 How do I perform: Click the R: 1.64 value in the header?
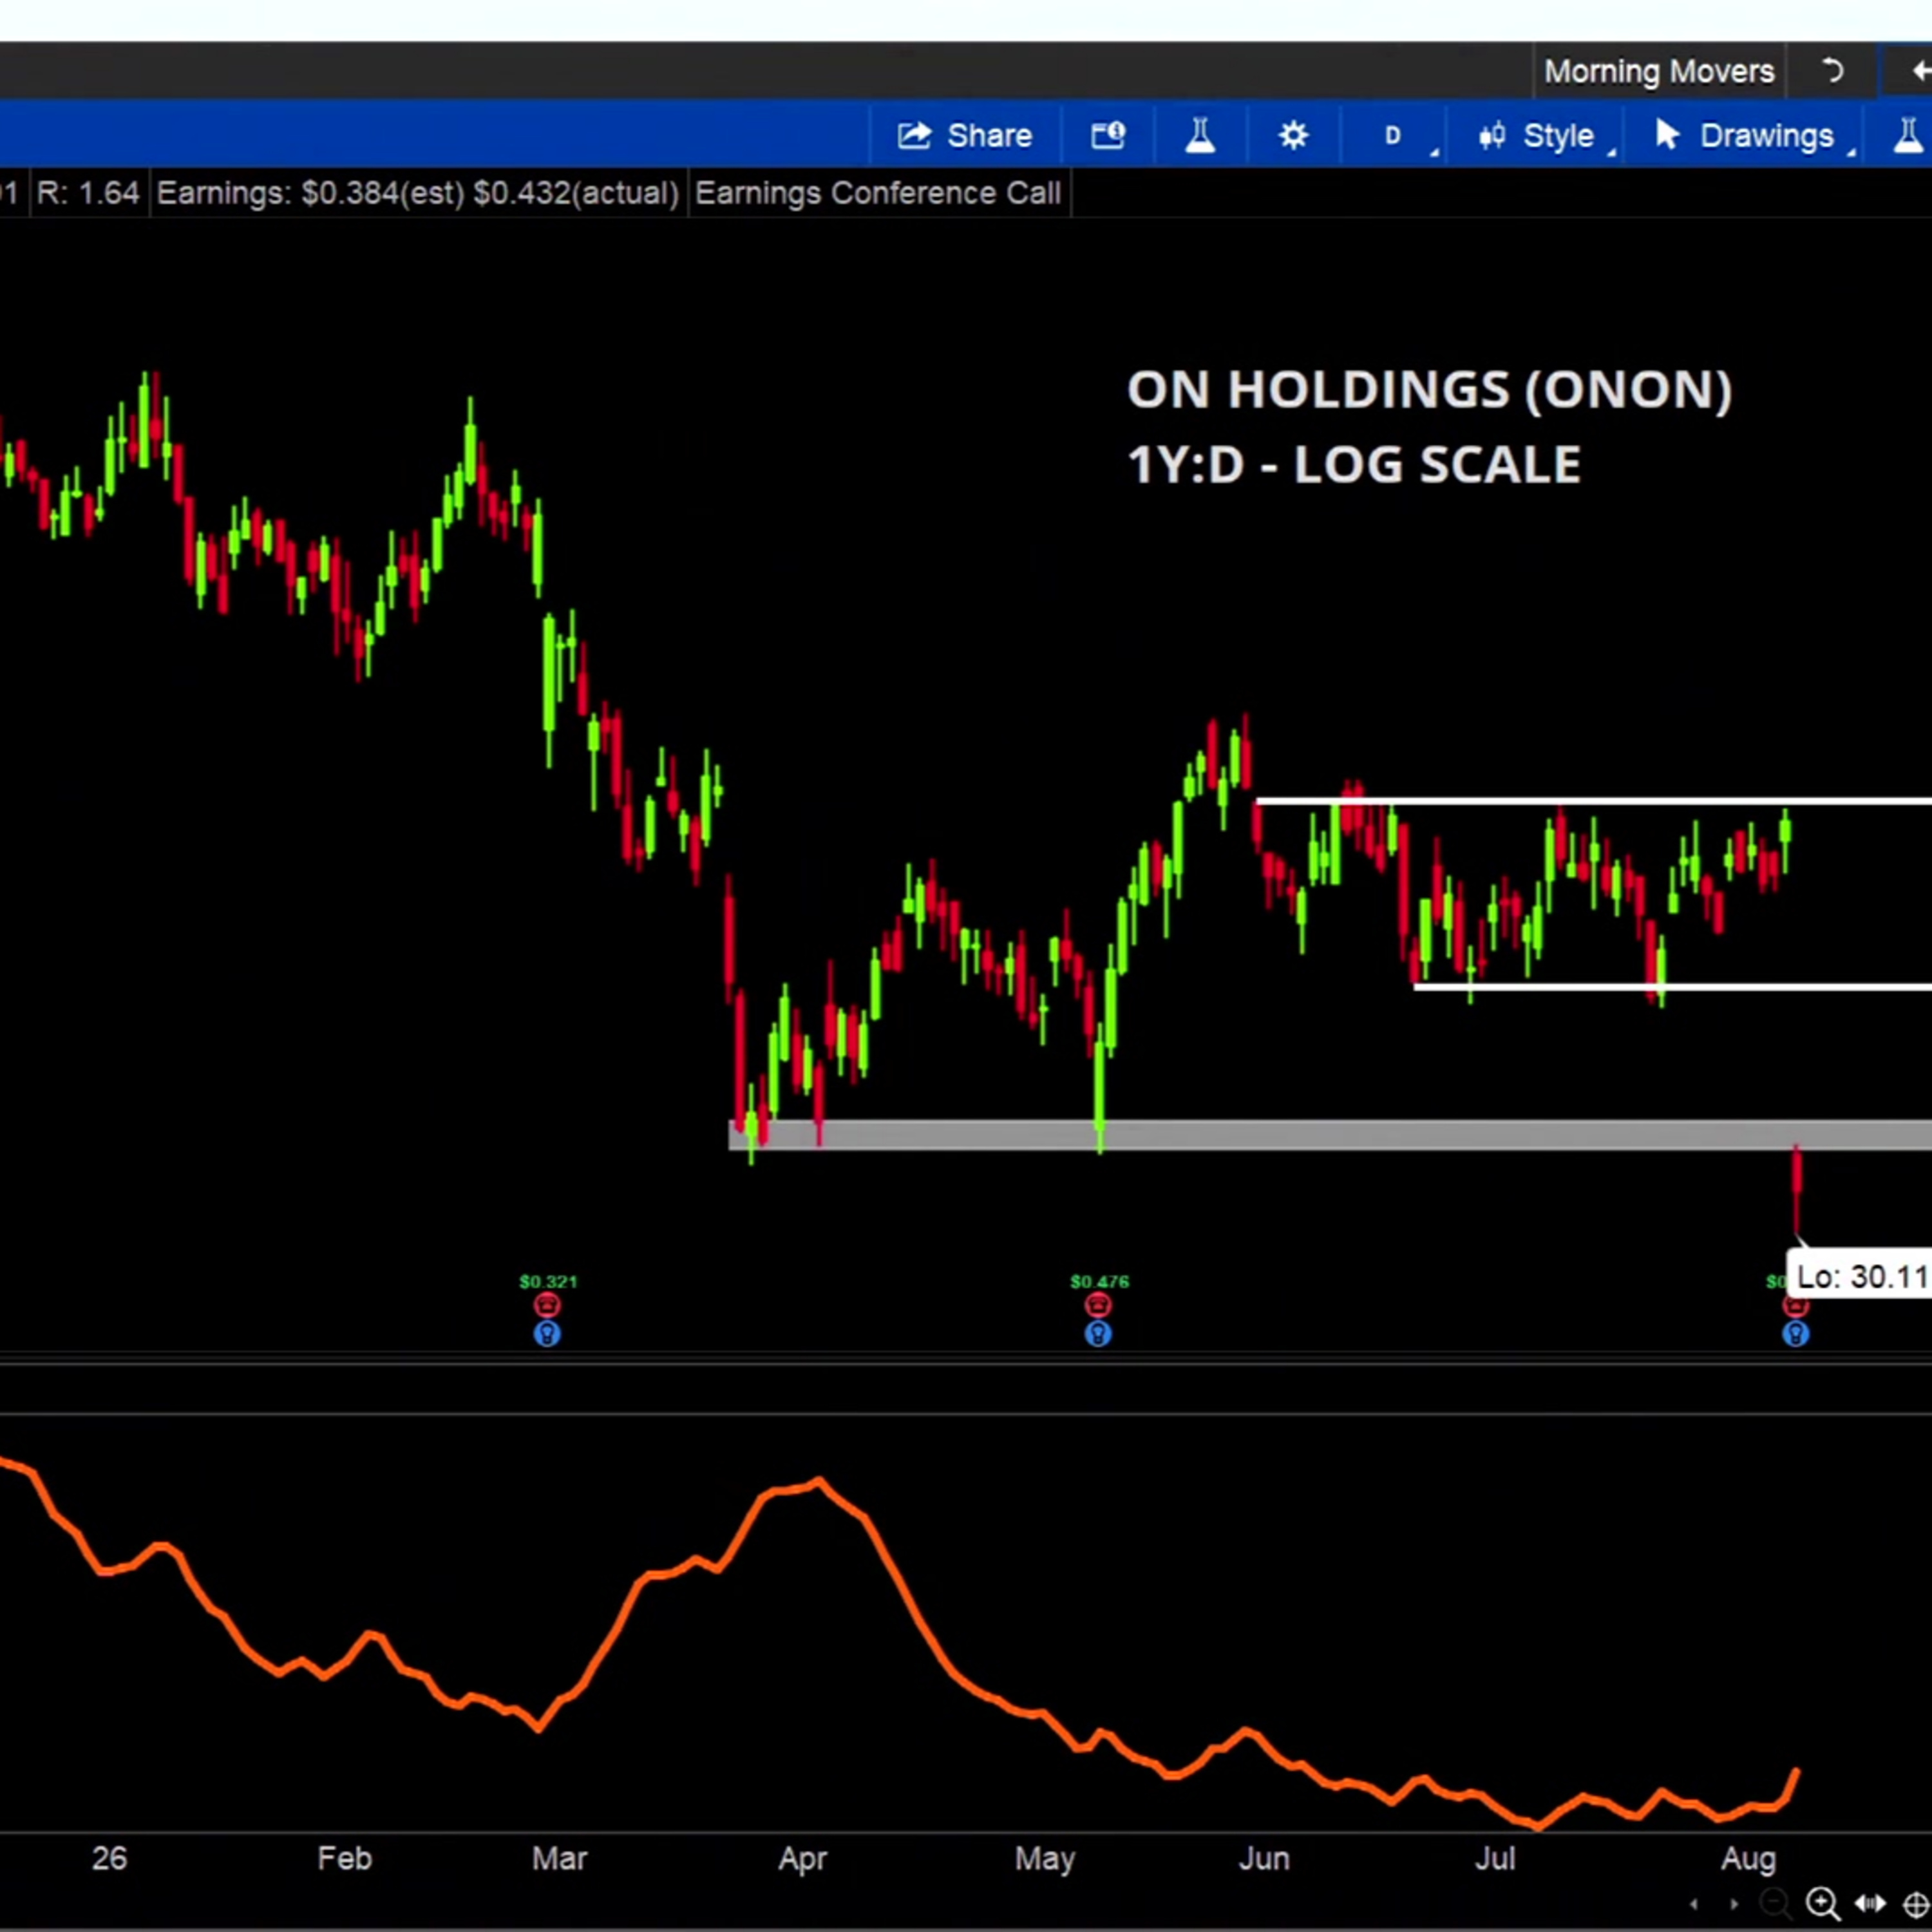pyautogui.click(x=88, y=193)
